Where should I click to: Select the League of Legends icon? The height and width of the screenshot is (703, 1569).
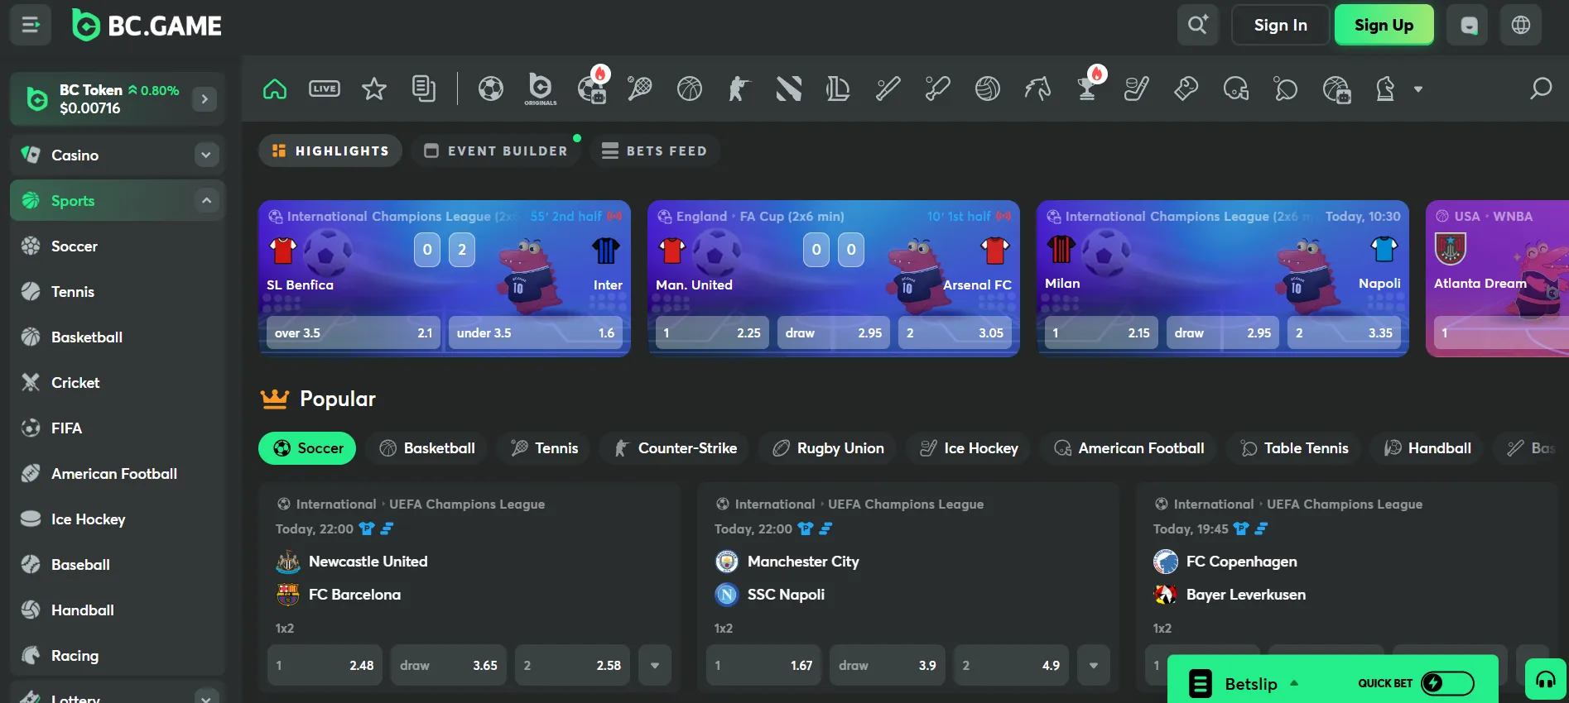(x=838, y=88)
